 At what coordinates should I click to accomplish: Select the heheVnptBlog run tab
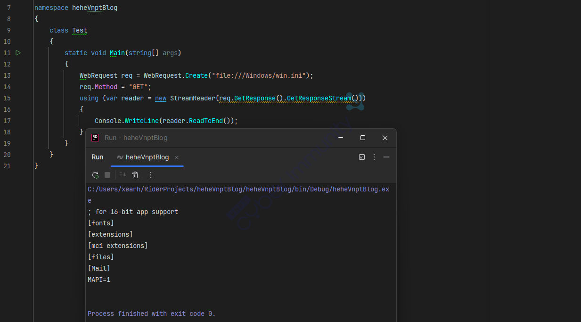(x=147, y=157)
